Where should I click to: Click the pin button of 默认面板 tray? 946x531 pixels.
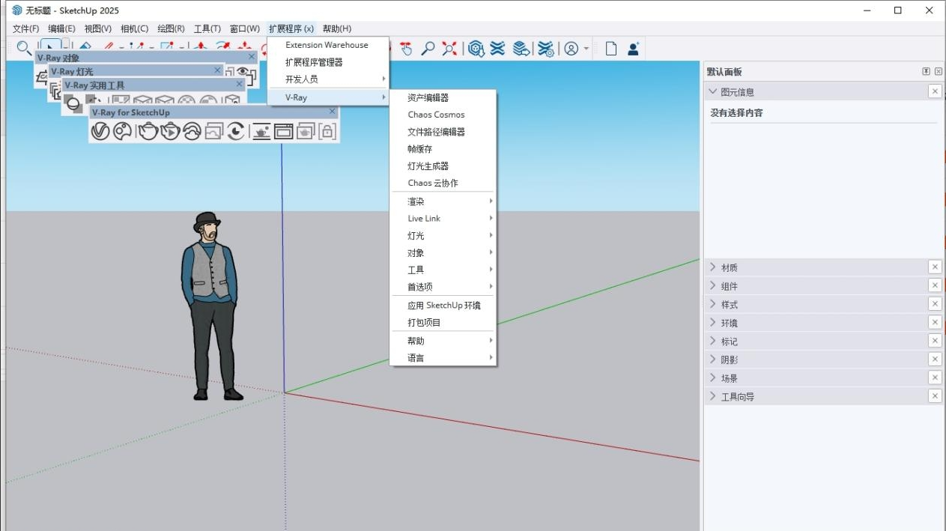[x=927, y=71]
